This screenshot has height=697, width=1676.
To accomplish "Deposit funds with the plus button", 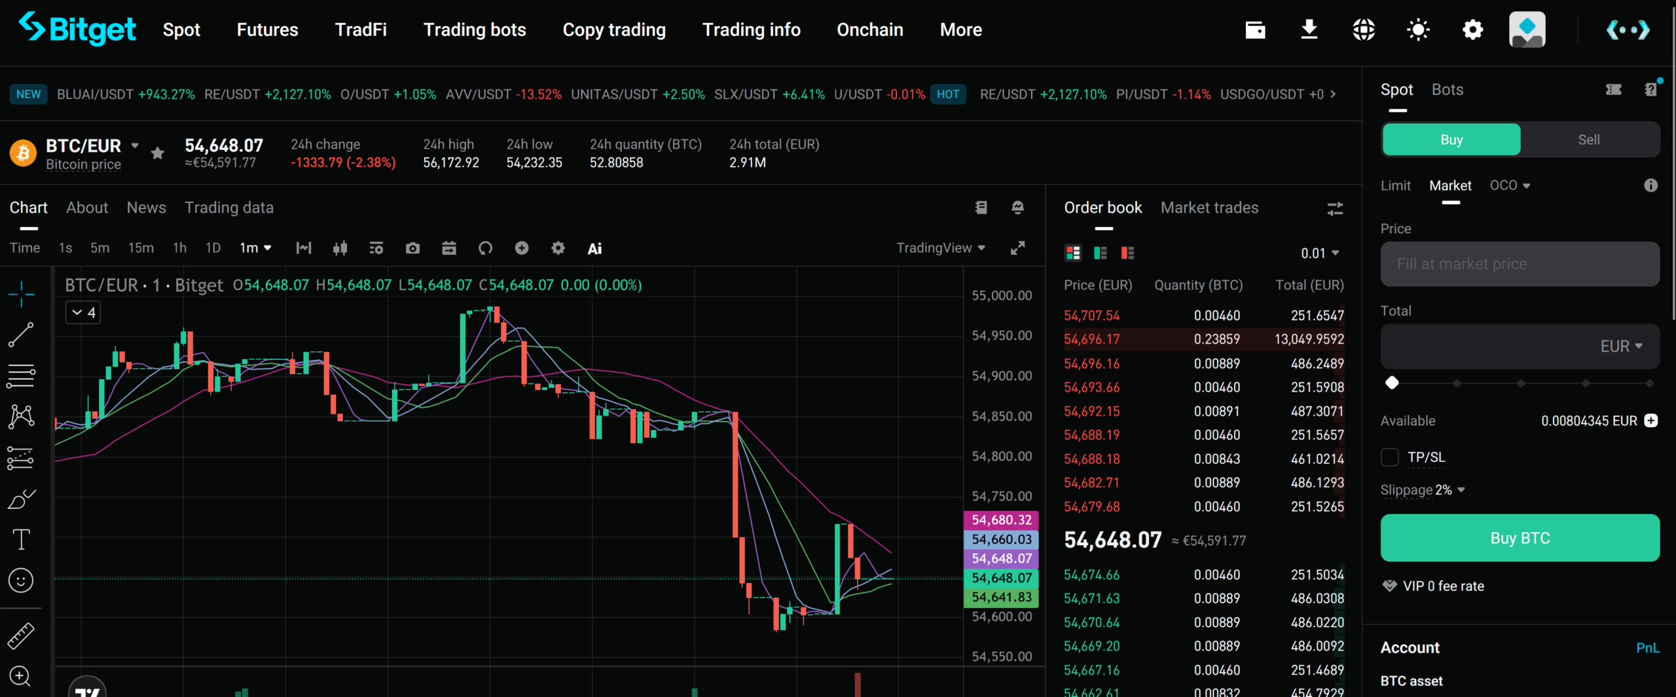I will [x=1651, y=421].
